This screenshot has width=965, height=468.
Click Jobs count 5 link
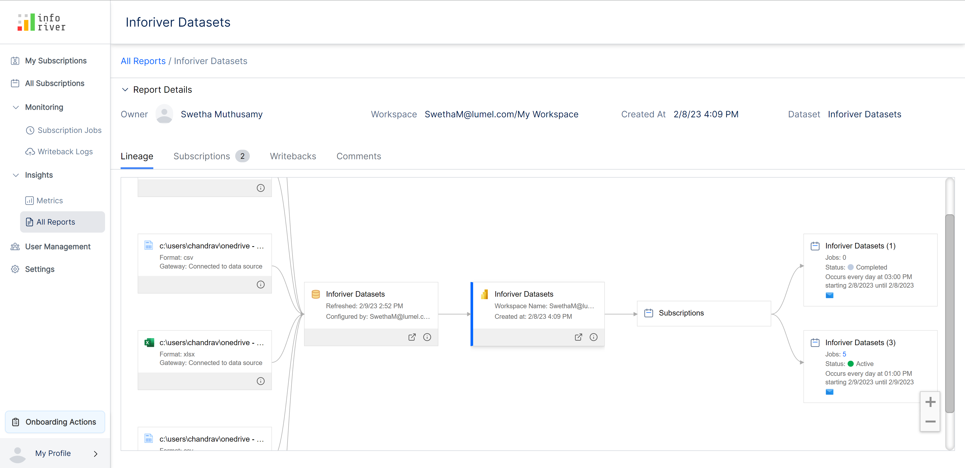click(844, 354)
